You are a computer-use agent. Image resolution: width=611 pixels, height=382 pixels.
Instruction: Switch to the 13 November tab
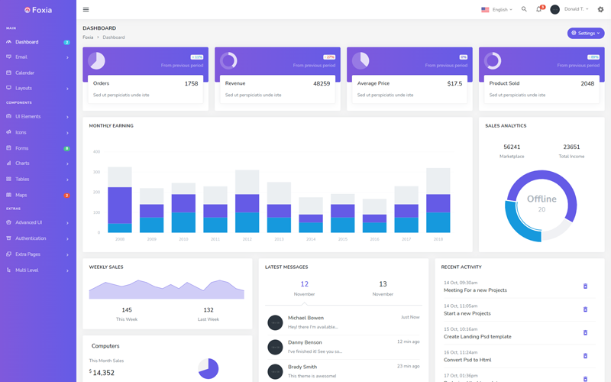point(383,288)
